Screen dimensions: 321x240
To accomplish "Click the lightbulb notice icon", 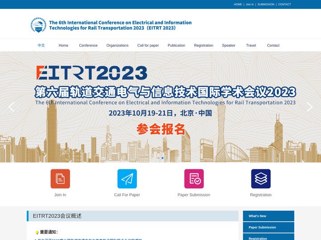I will pyautogui.click(x=37, y=232).
